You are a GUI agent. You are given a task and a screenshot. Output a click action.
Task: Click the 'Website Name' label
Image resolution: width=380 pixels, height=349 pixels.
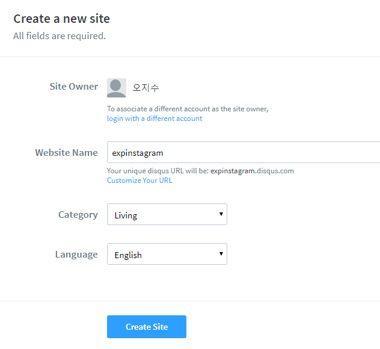tap(66, 153)
